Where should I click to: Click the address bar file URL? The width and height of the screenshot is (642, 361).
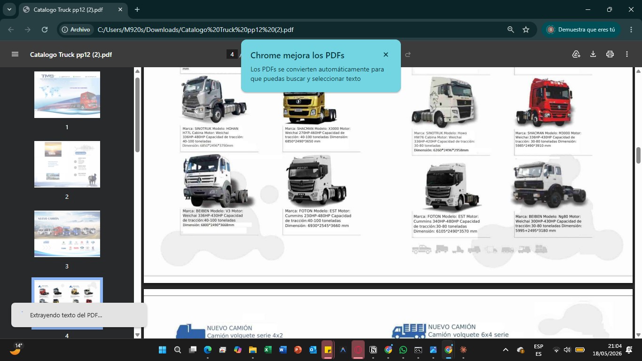196,30
